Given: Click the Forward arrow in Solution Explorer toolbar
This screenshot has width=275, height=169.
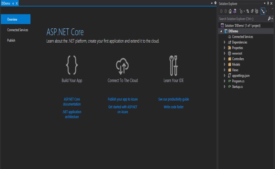Looking at the screenshot, I should point(225,11).
